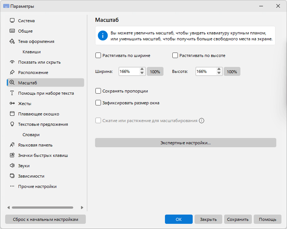
Task: Click the Сохранить button
Action: click(238, 219)
